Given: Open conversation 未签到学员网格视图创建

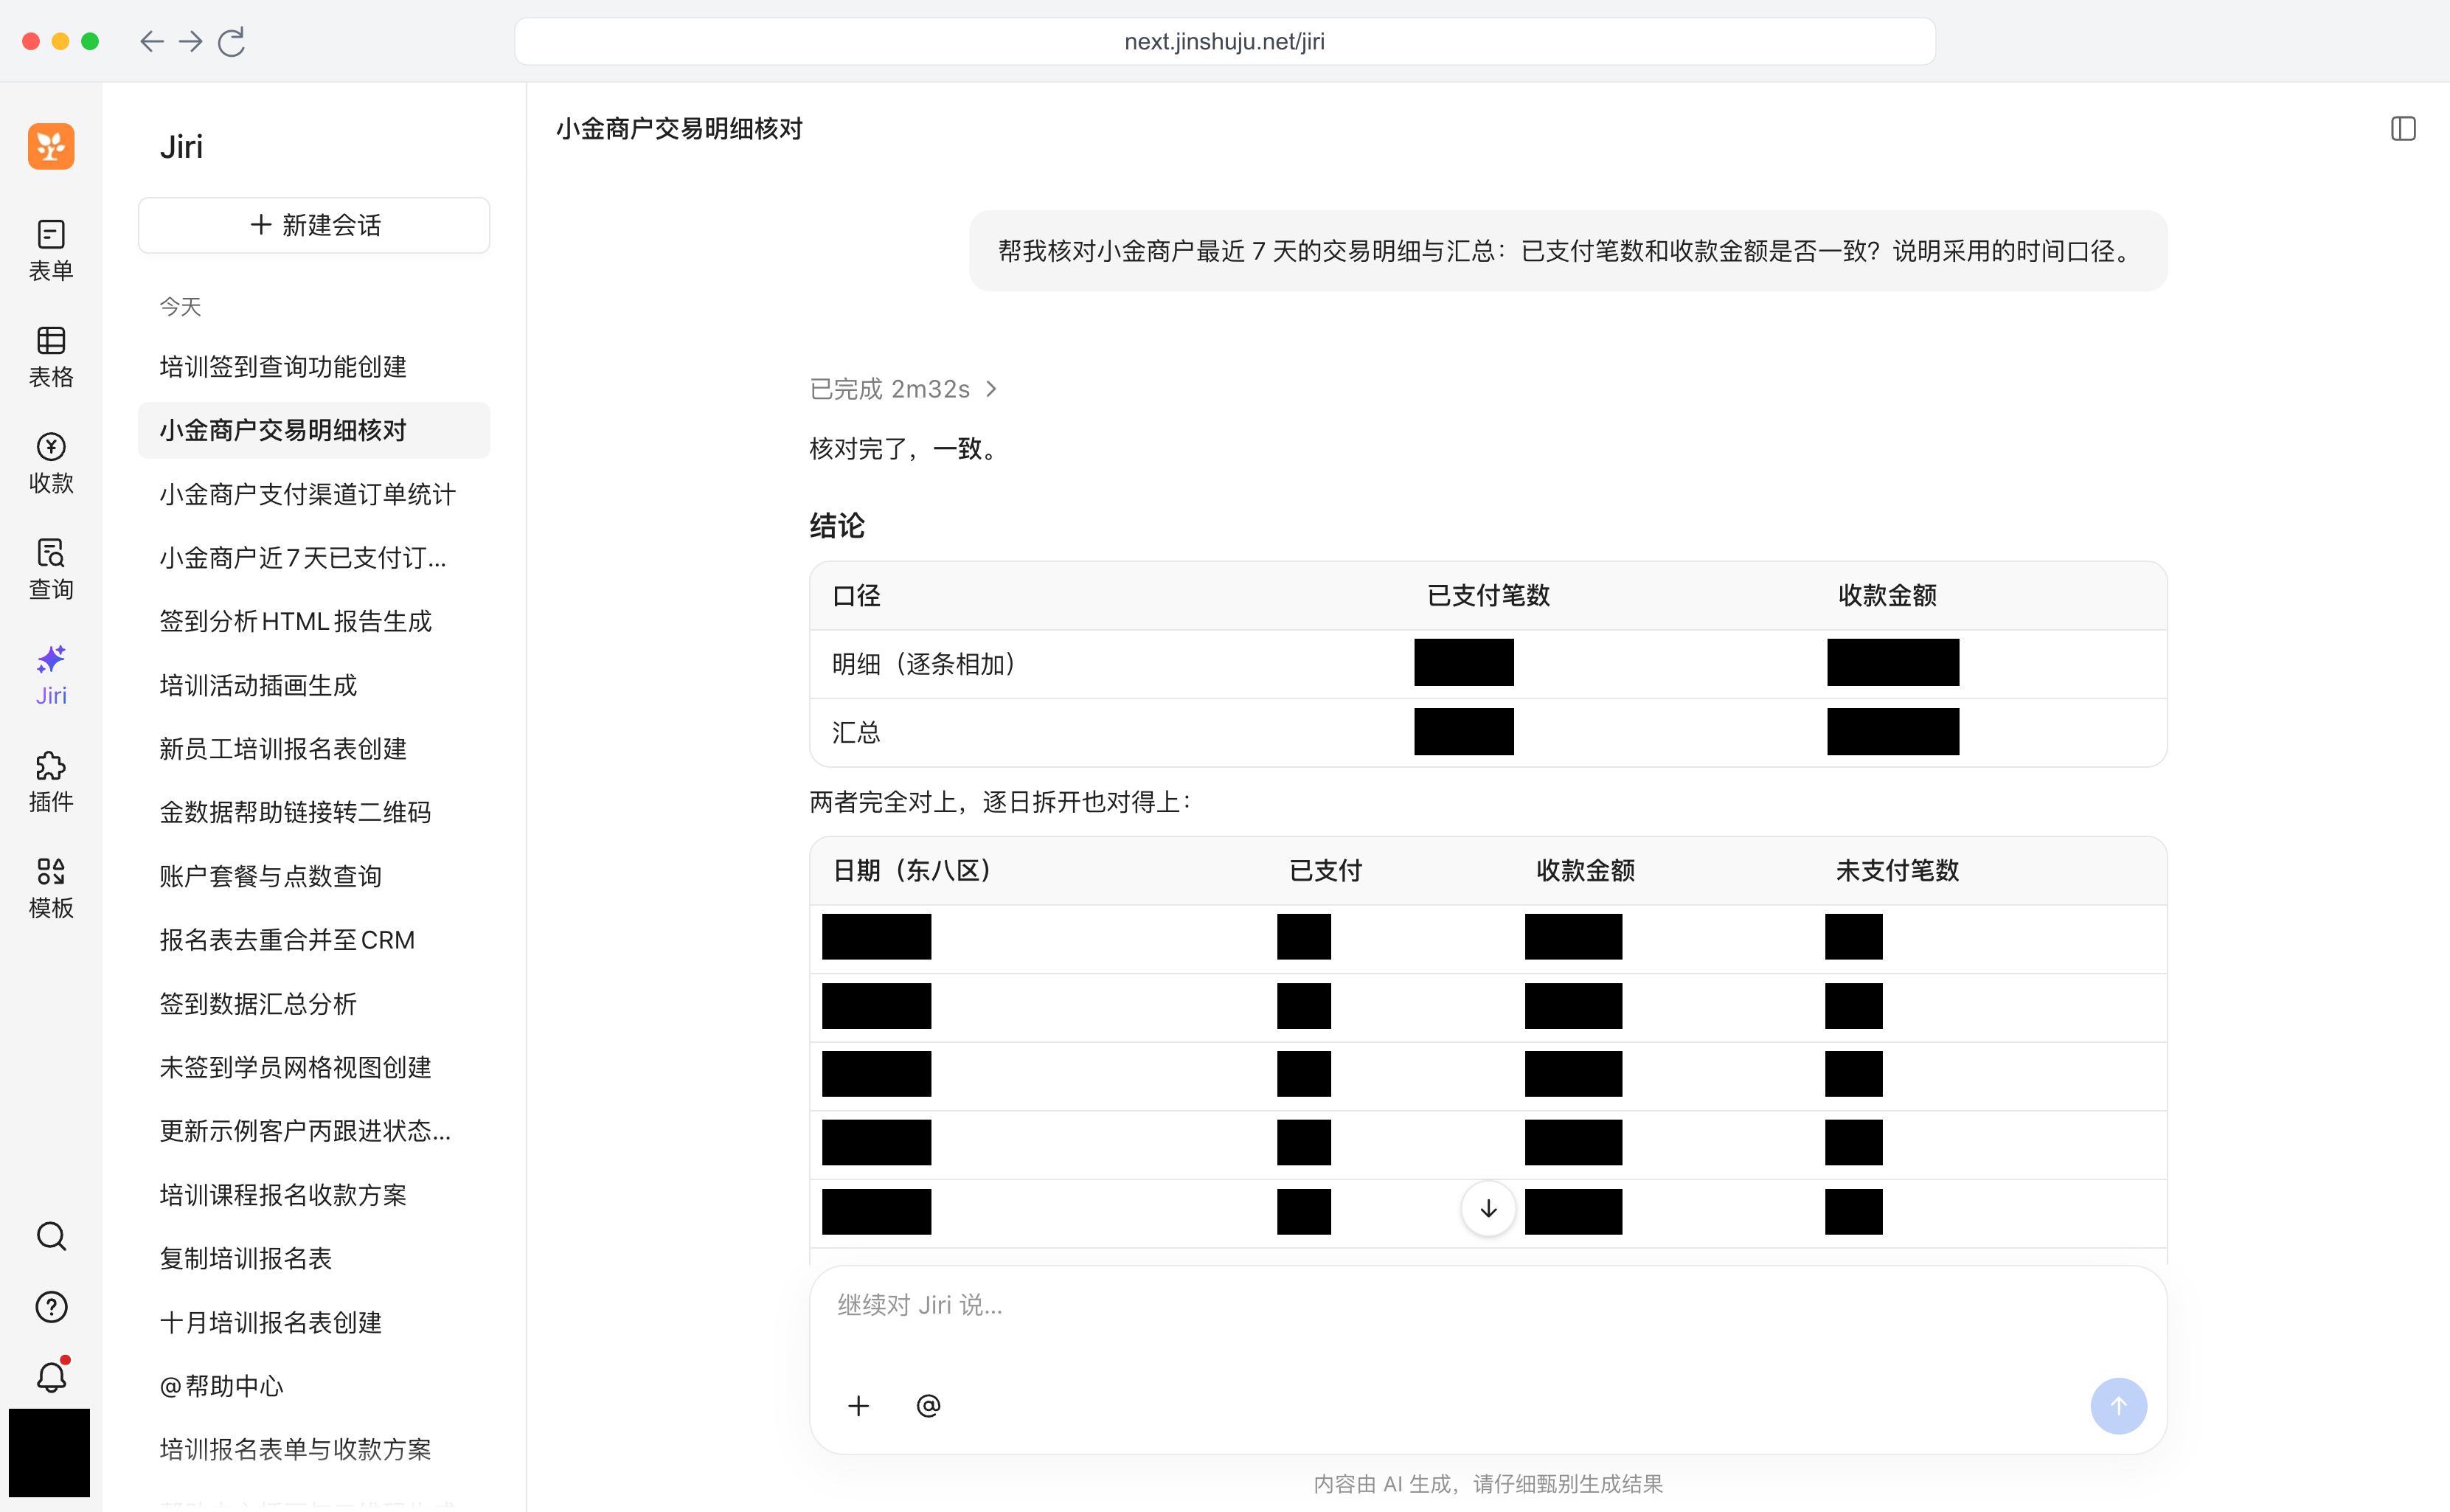Looking at the screenshot, I should point(314,1067).
